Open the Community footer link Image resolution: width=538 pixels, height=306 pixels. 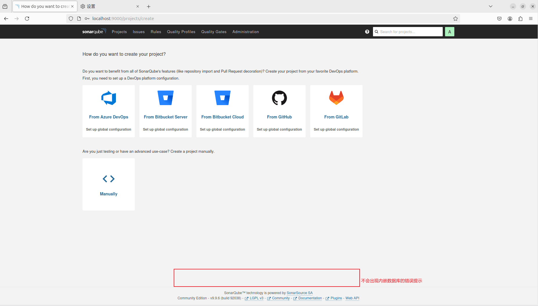[x=281, y=298]
